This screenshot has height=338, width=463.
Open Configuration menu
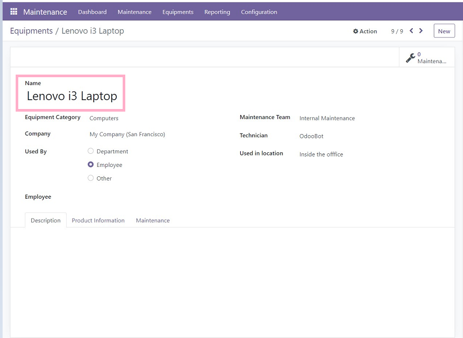(x=259, y=12)
